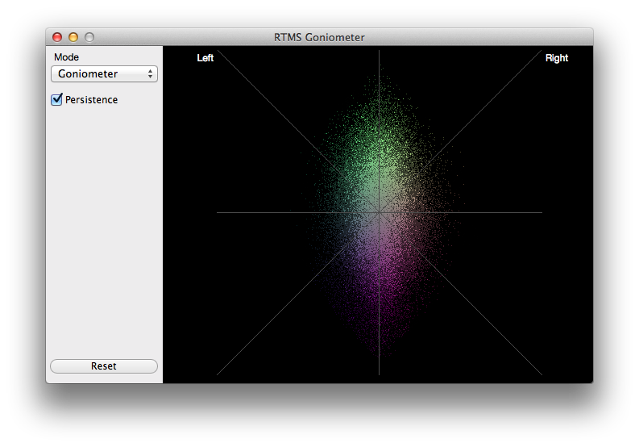Open the Mode dropdown showing Goniometer
This screenshot has width=639, height=447.
pos(103,74)
